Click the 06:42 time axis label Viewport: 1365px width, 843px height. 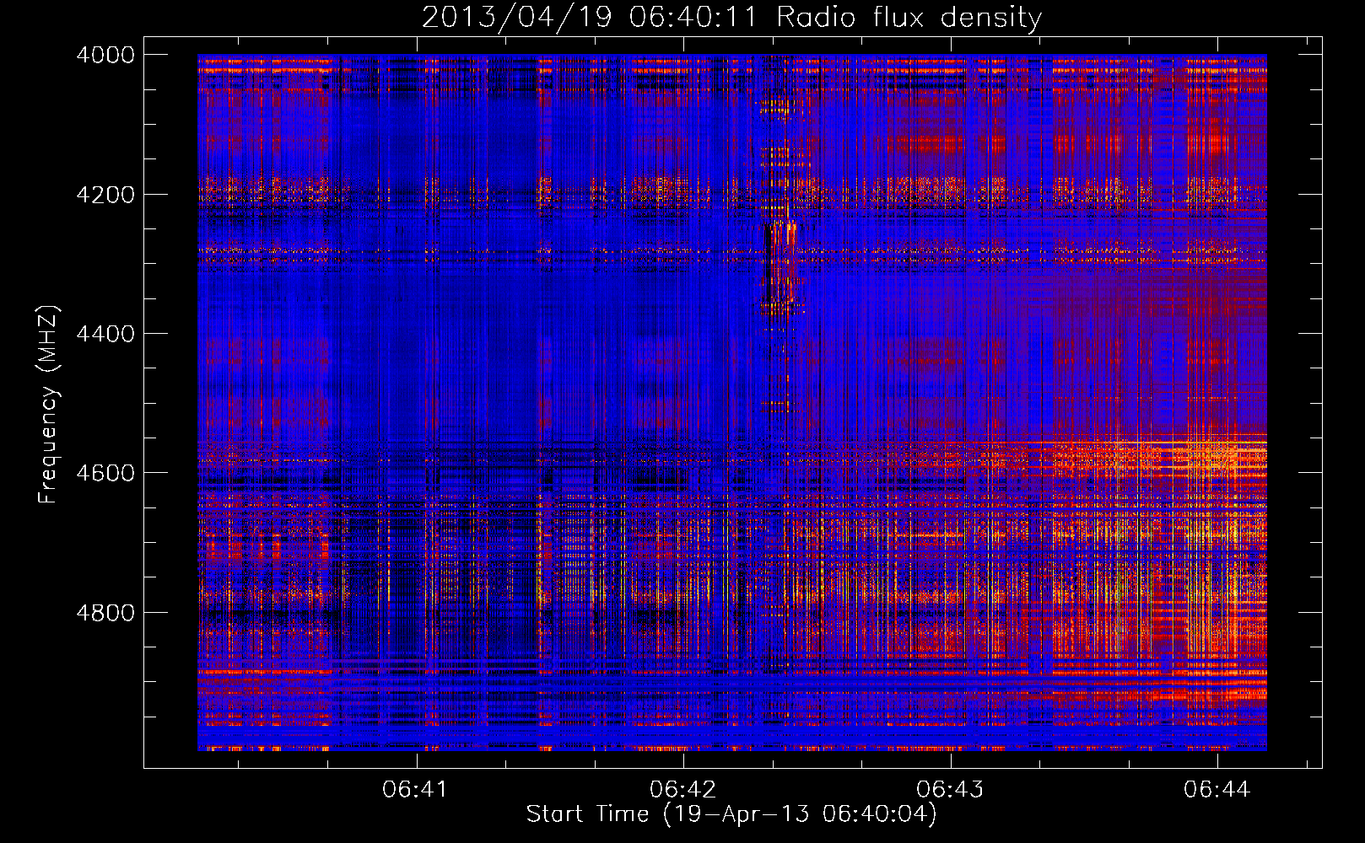pos(682,789)
